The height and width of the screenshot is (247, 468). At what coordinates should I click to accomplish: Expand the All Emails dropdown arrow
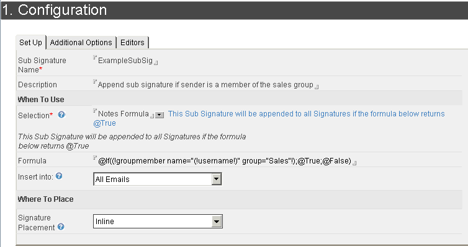(217, 179)
